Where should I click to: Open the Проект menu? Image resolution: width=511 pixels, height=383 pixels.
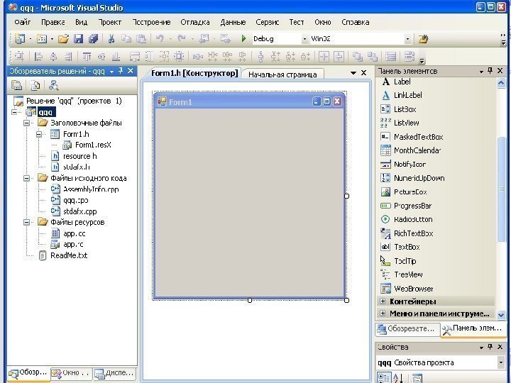coord(110,22)
